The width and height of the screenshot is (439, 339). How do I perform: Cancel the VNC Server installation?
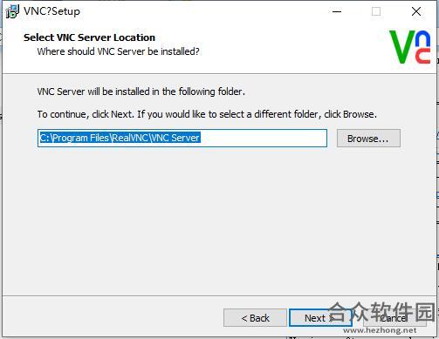[x=394, y=318]
